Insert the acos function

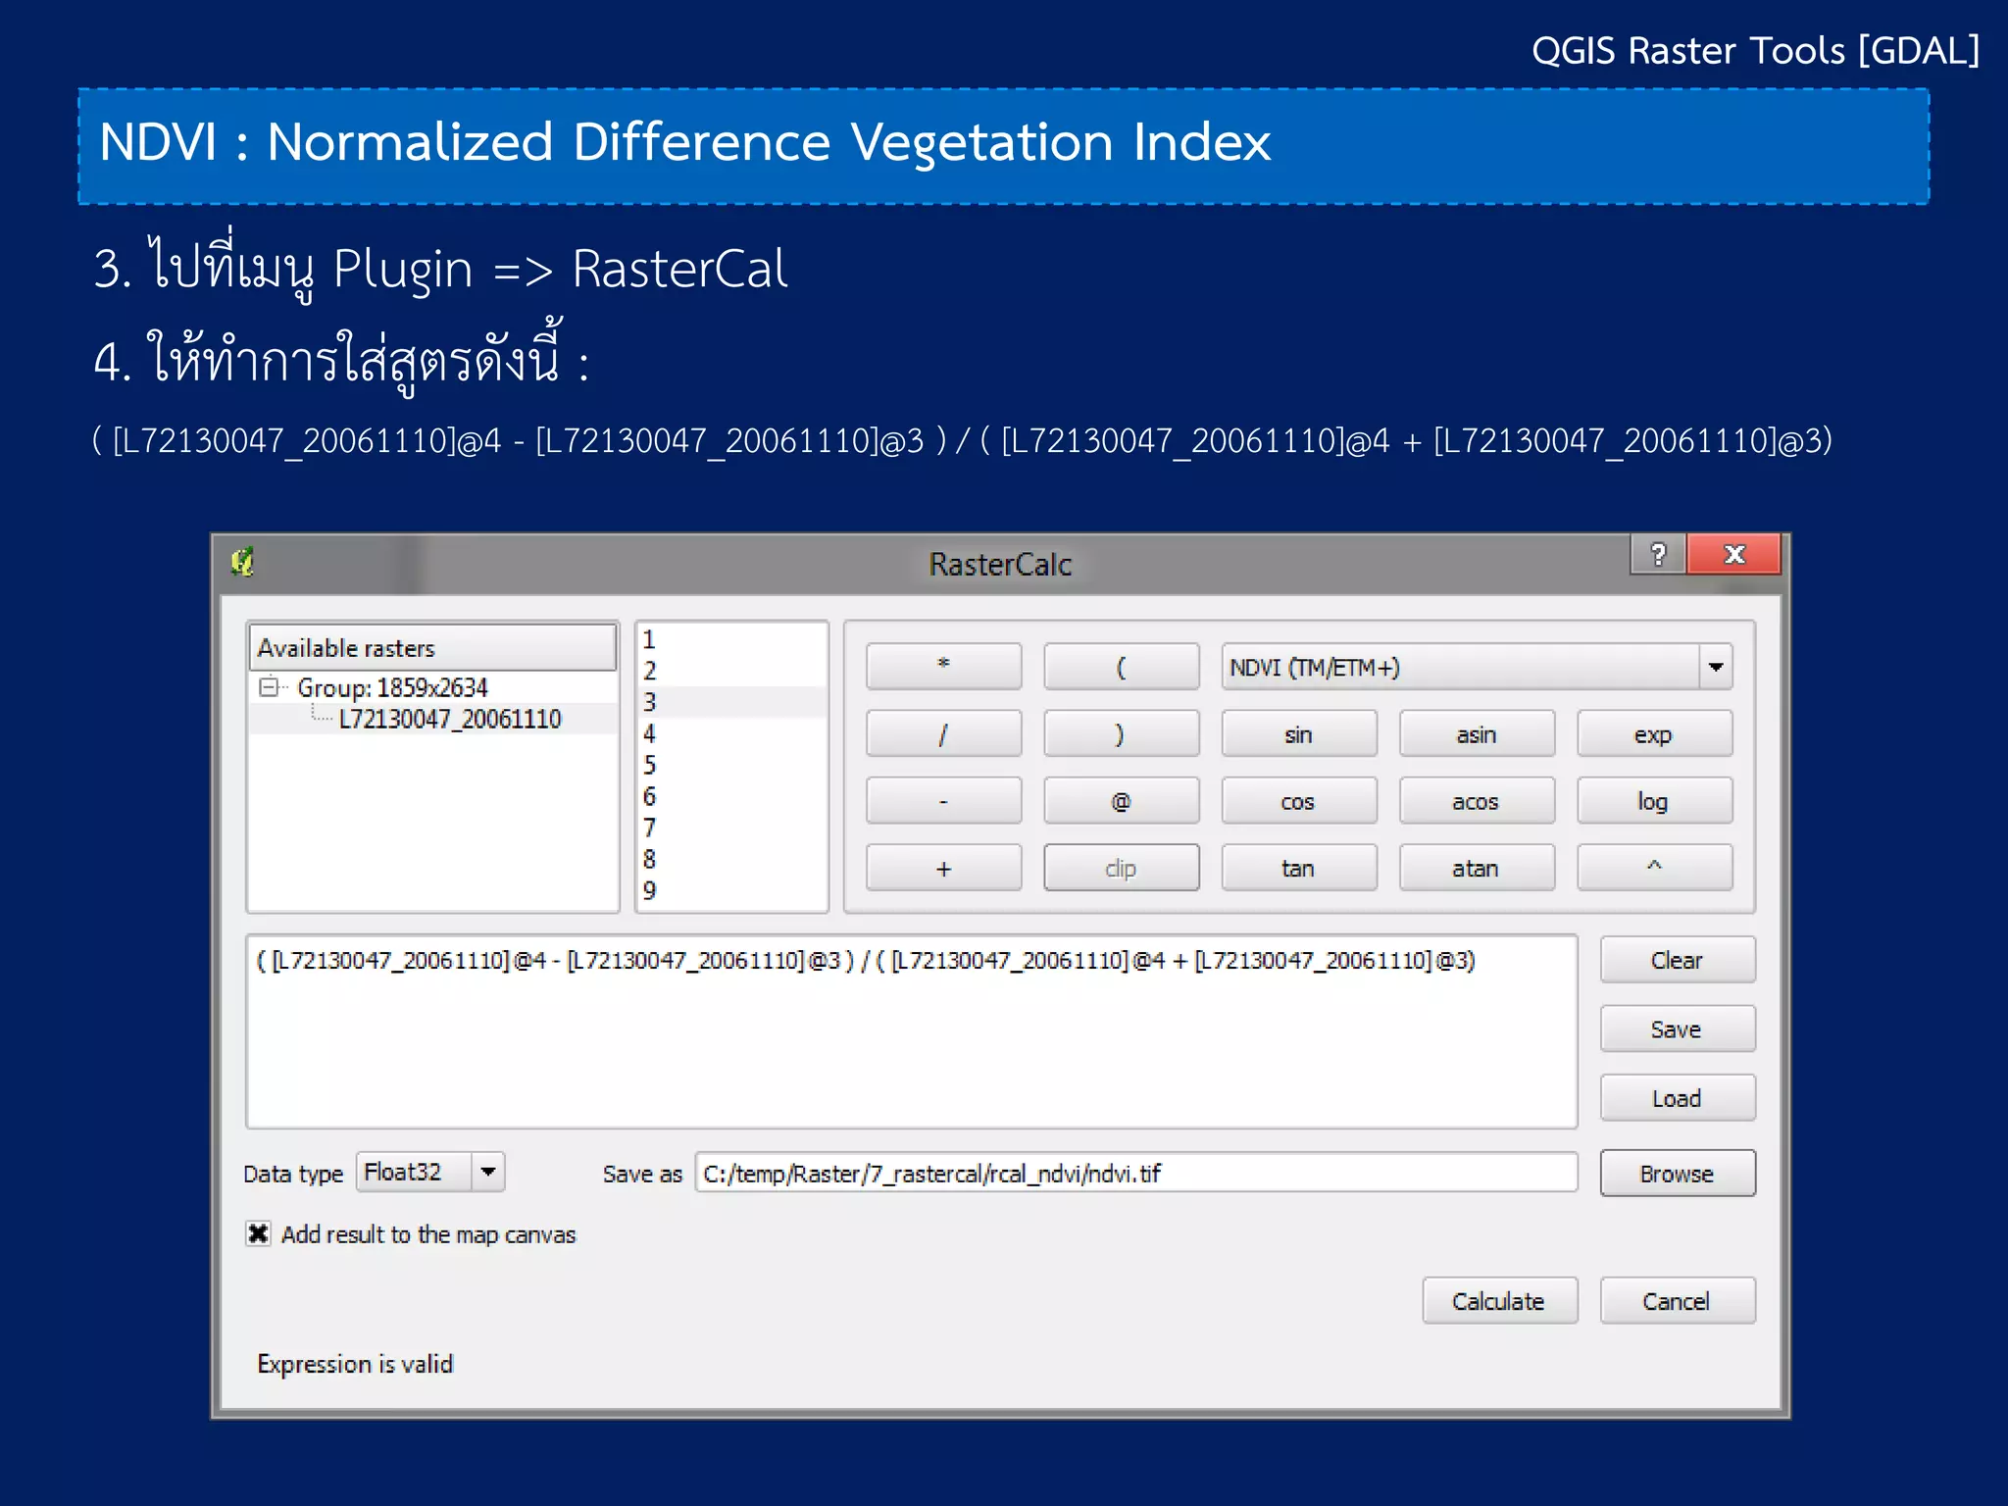[1476, 801]
